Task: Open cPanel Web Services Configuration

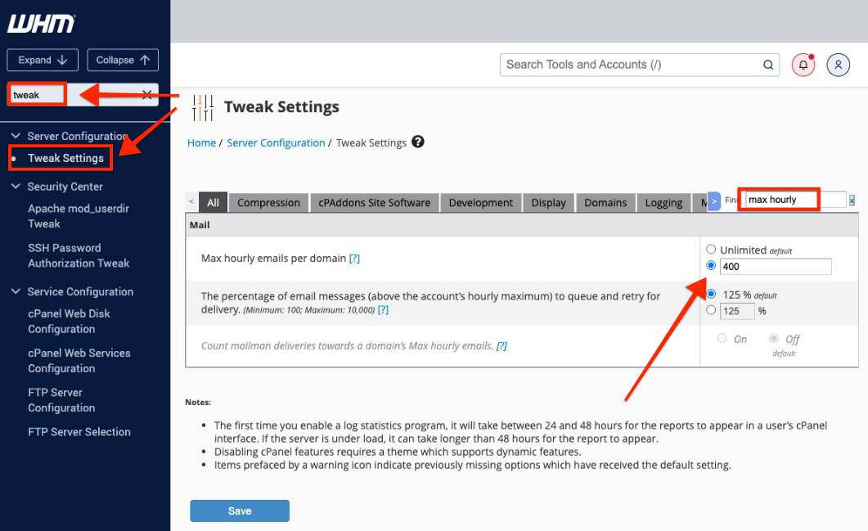Action: pos(79,361)
